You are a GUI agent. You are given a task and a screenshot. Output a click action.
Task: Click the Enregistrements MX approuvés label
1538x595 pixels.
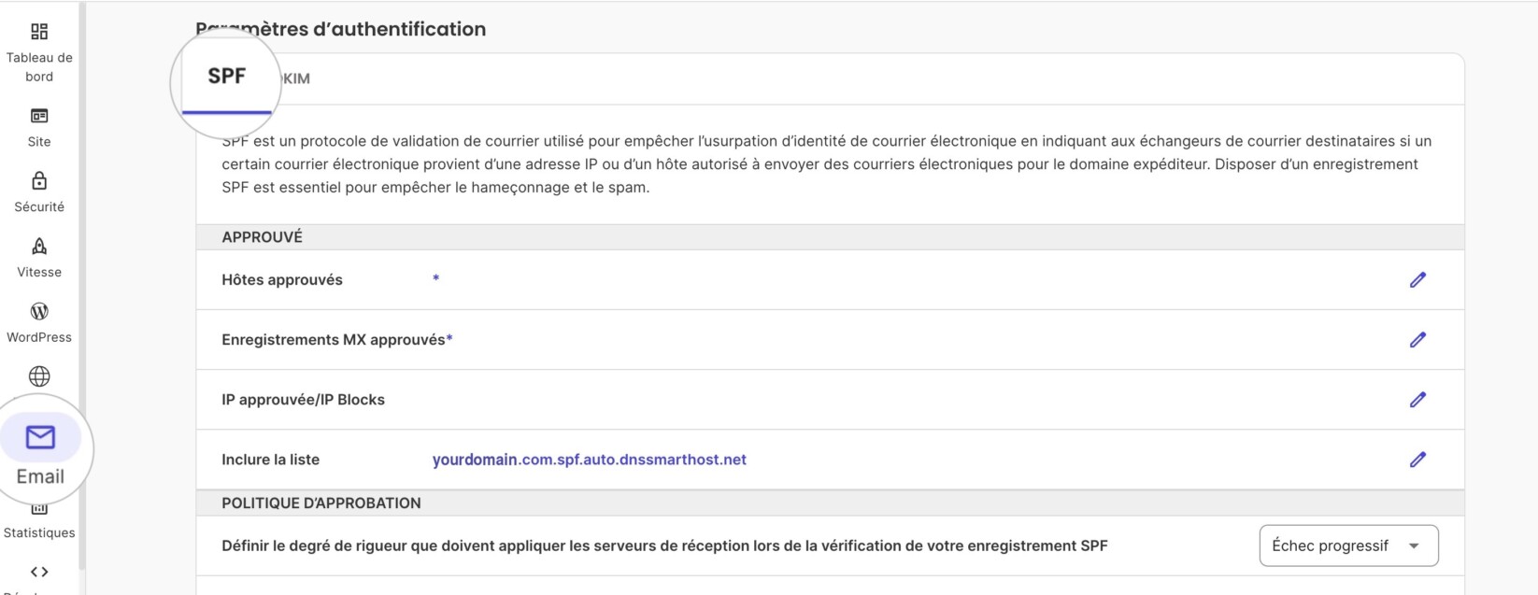pos(334,340)
